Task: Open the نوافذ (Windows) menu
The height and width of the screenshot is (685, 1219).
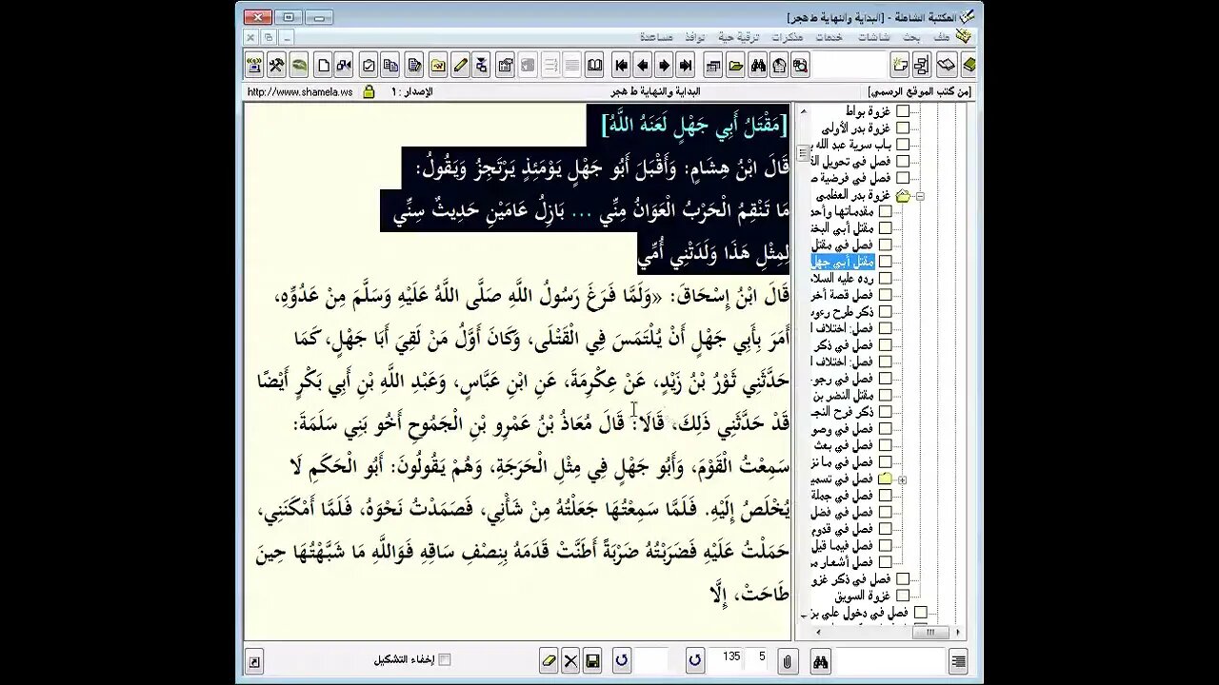Action: coord(694,37)
